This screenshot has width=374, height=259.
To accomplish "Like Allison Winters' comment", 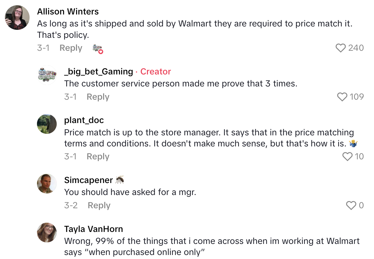I will point(340,48).
